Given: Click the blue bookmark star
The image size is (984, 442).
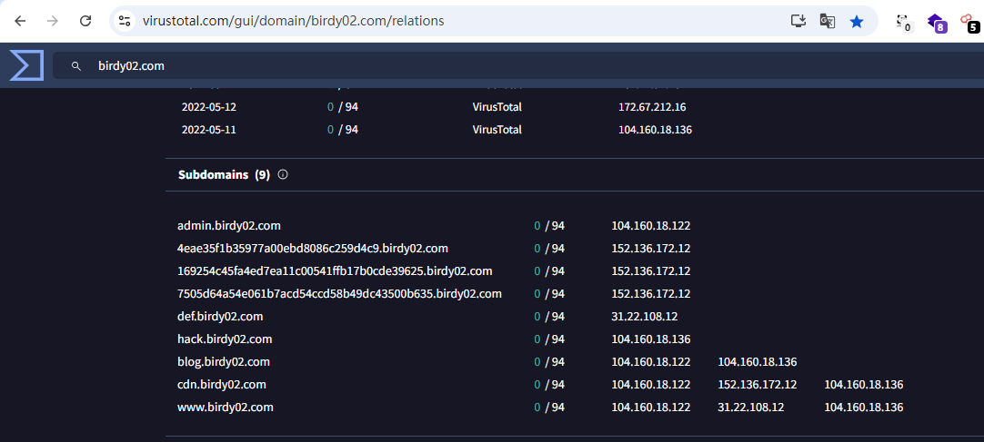Looking at the screenshot, I should [857, 21].
